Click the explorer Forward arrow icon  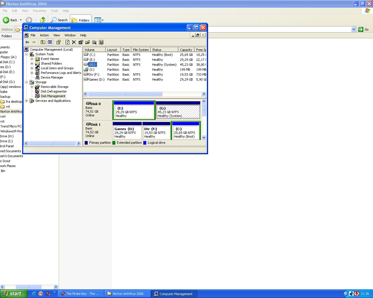click(29, 20)
